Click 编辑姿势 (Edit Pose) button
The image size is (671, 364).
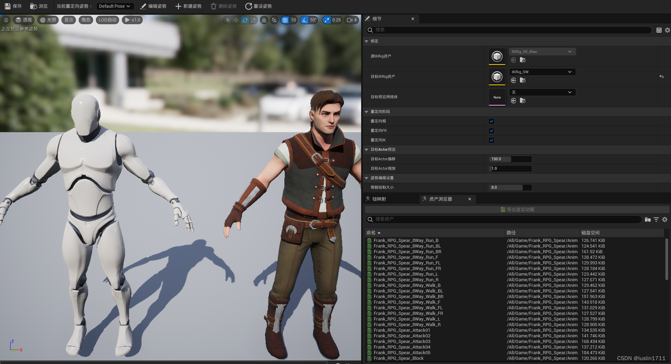[153, 6]
